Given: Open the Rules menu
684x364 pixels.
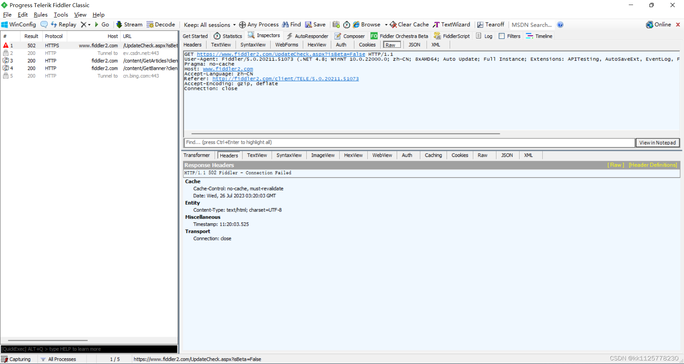Looking at the screenshot, I should pyautogui.click(x=41, y=15).
